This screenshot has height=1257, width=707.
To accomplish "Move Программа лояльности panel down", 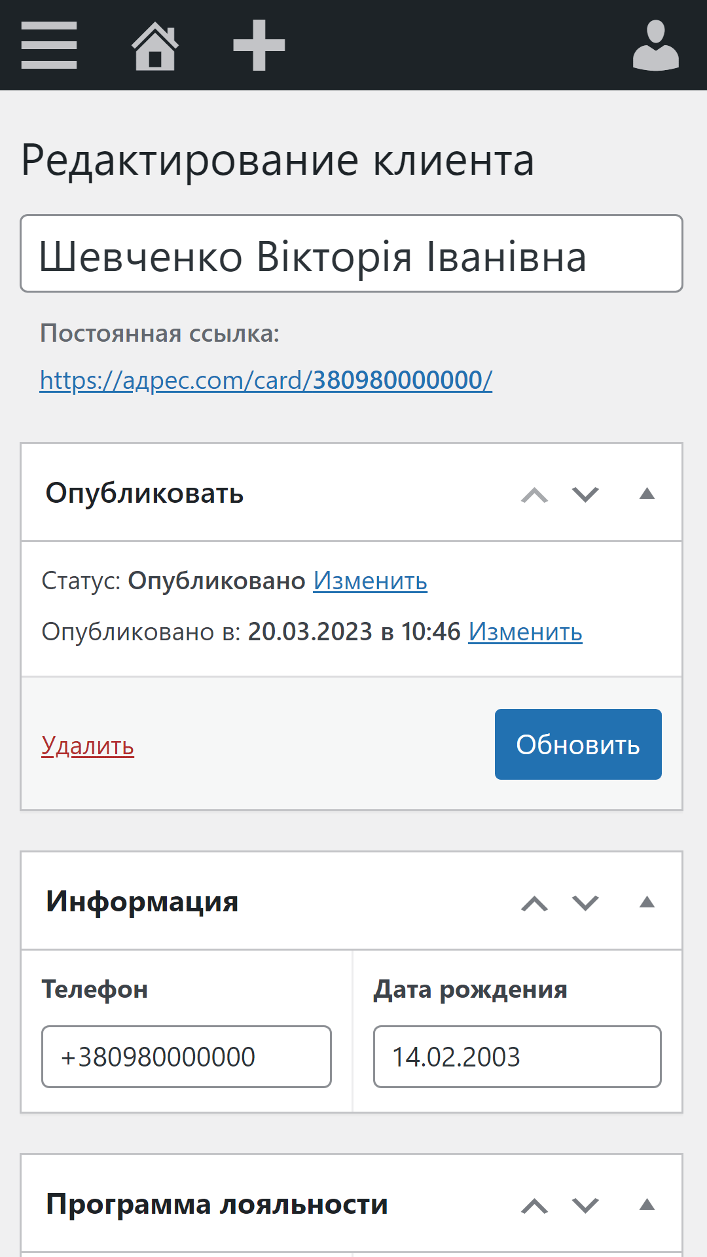I will click(x=585, y=1205).
